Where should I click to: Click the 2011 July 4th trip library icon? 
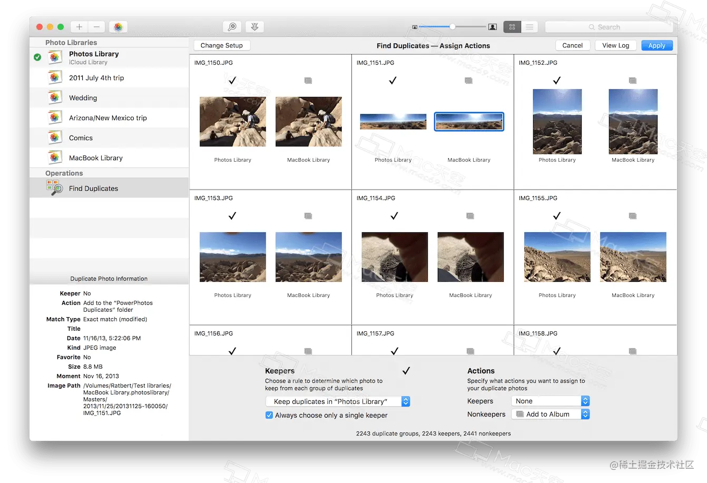click(x=55, y=78)
